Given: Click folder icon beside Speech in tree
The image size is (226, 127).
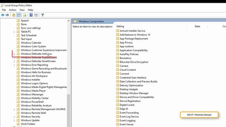Looking at the screenshot, I should click(18, 20).
